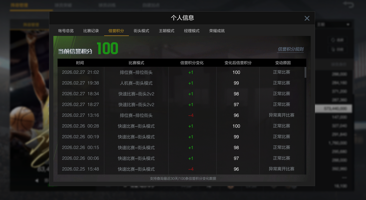Click 异常离开比赛 in the 13:16 row
The width and height of the screenshot is (366, 200).
point(282,115)
